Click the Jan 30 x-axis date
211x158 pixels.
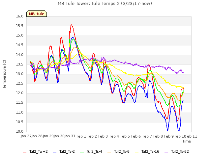point(59,136)
